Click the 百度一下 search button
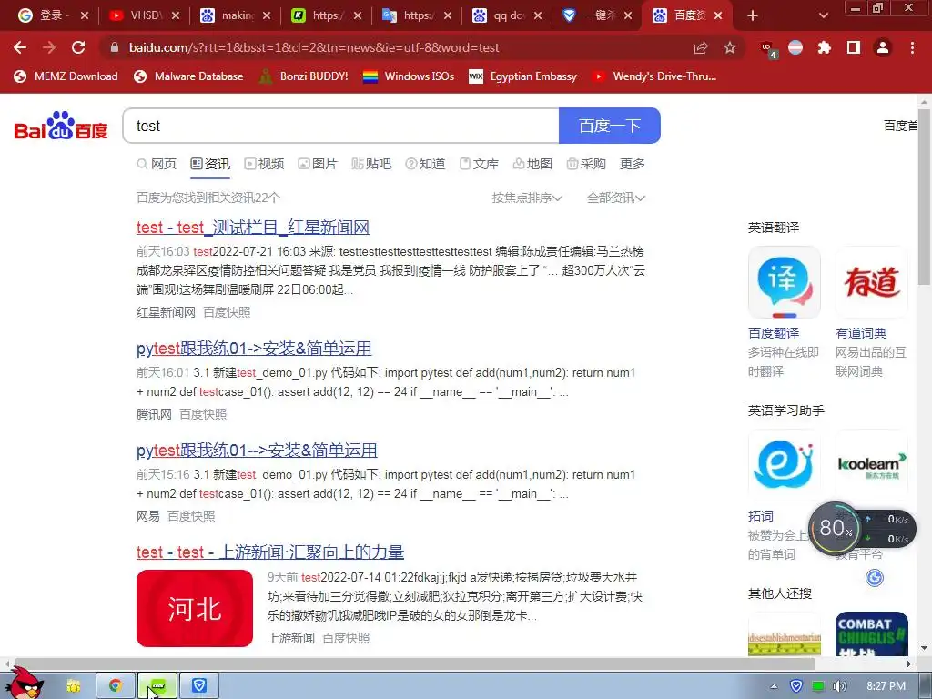932x699 pixels. click(x=609, y=126)
